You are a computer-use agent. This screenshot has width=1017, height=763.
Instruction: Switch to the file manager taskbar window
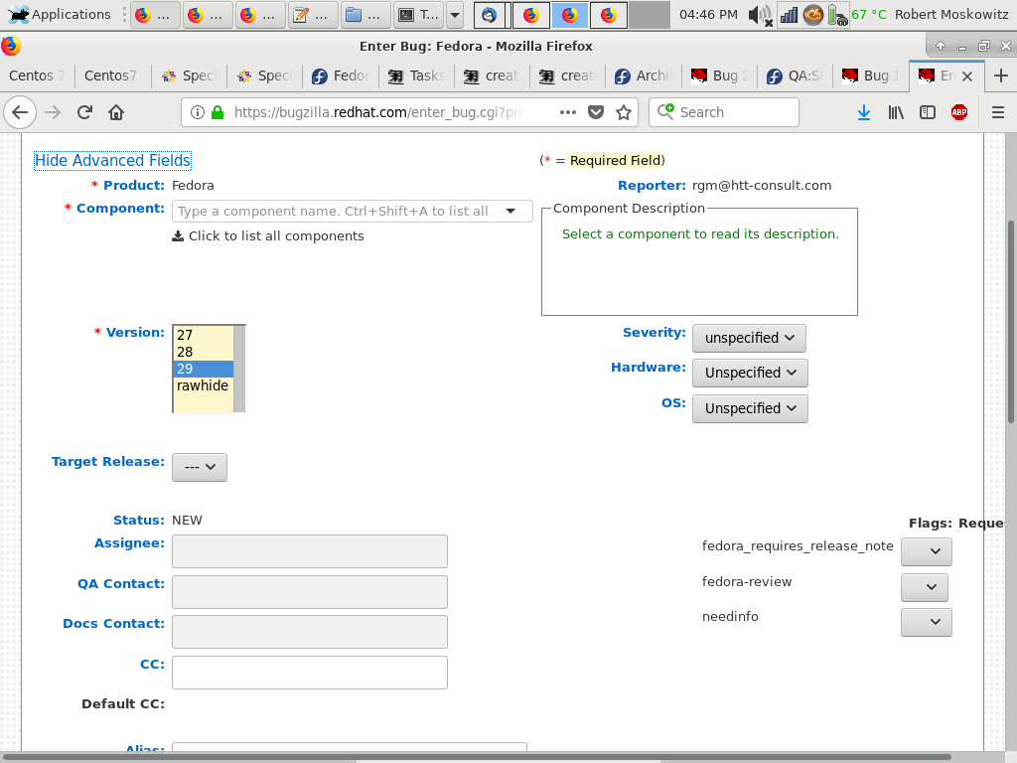point(364,14)
